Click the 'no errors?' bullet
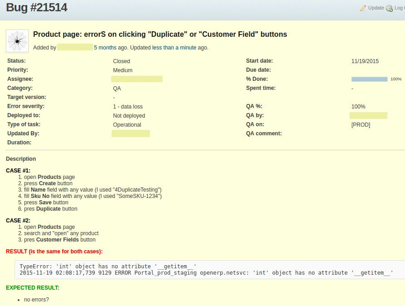Screen dimensions: 405x306 pyautogui.click(x=36, y=300)
